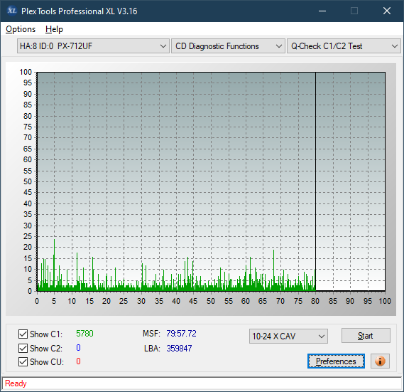Open the Preferences dialog
The height and width of the screenshot is (392, 404).
336,361
